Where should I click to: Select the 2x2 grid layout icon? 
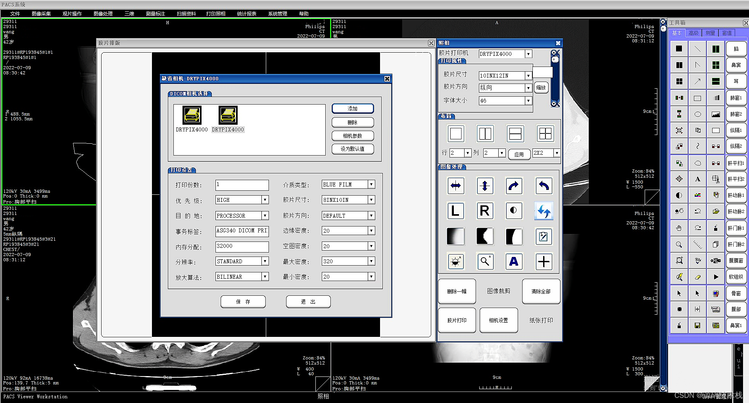pyautogui.click(x=545, y=134)
